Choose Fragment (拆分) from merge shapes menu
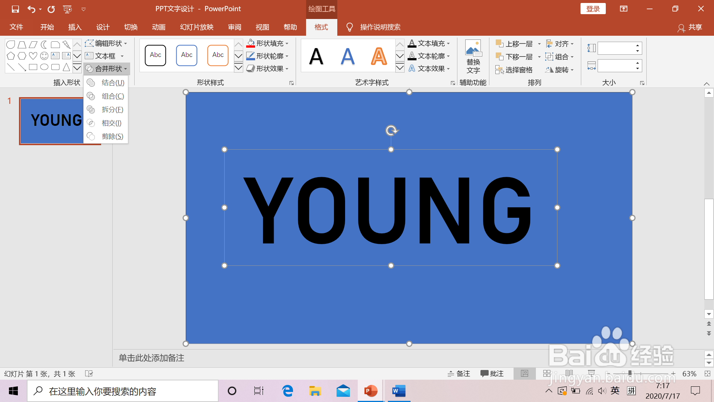Image resolution: width=714 pixels, height=402 pixels. pos(106,109)
